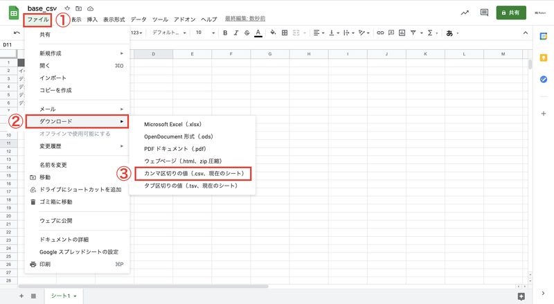Screen dimensions: 554x304
Task: Insert a link using the chain icon
Action: coord(380,33)
